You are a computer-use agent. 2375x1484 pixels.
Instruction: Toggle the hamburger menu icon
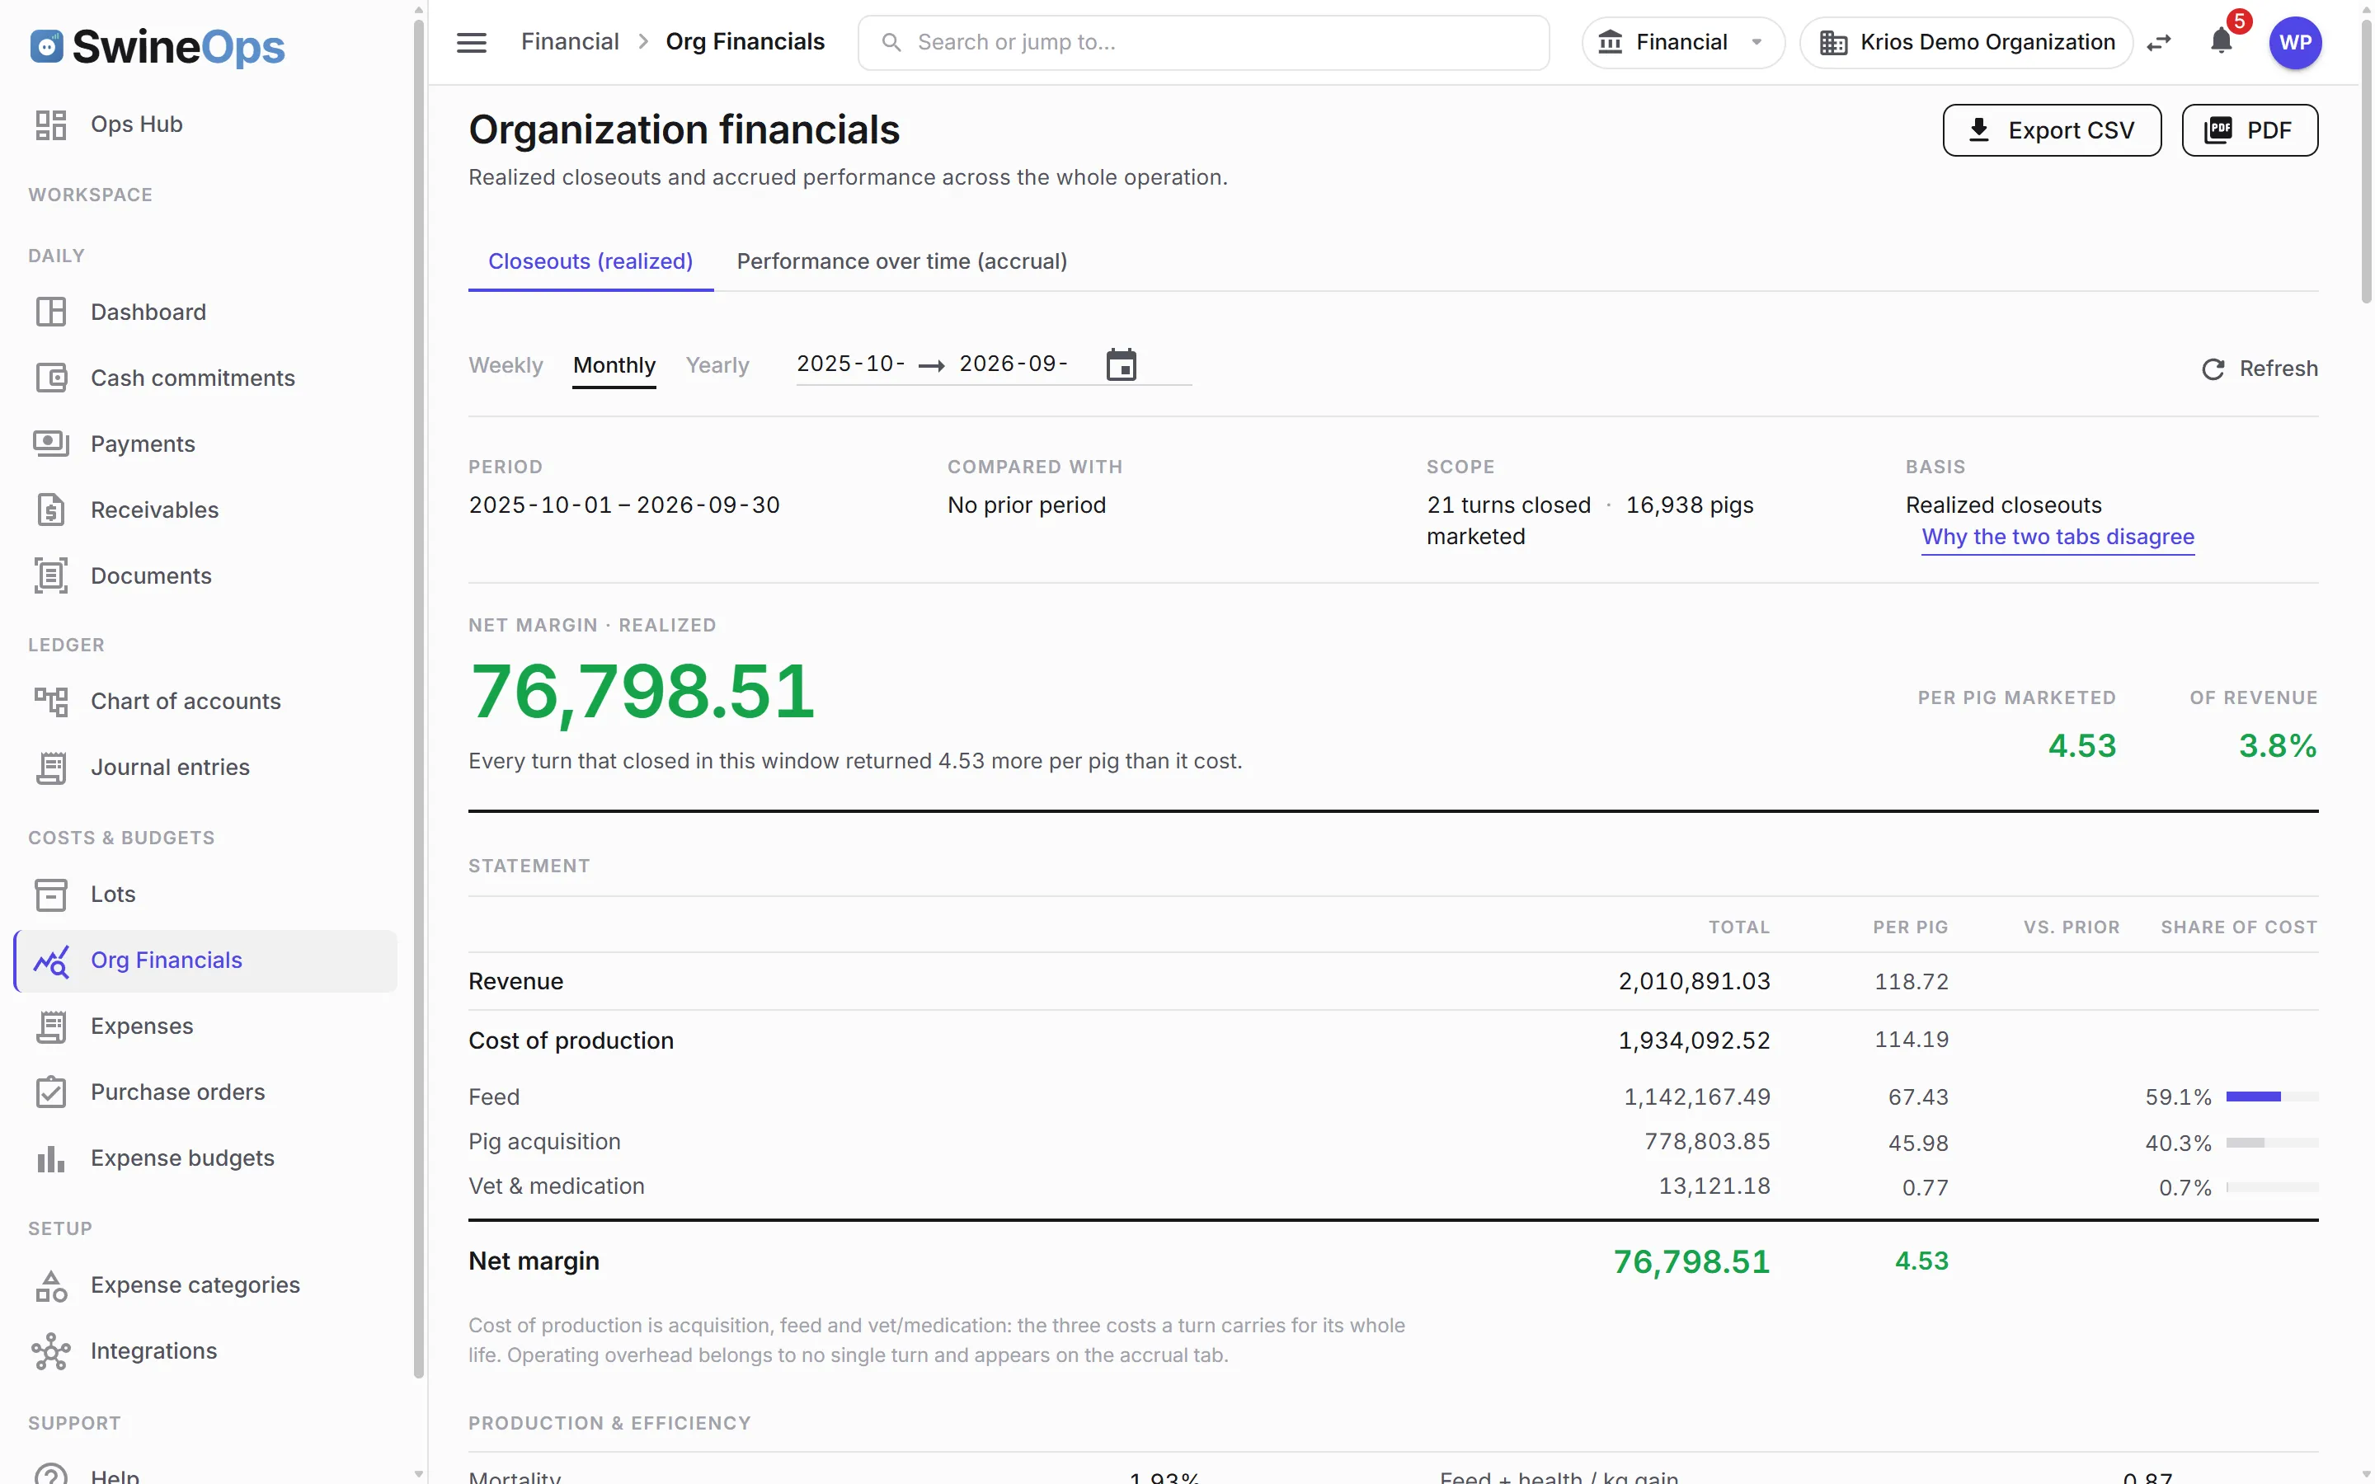(471, 42)
